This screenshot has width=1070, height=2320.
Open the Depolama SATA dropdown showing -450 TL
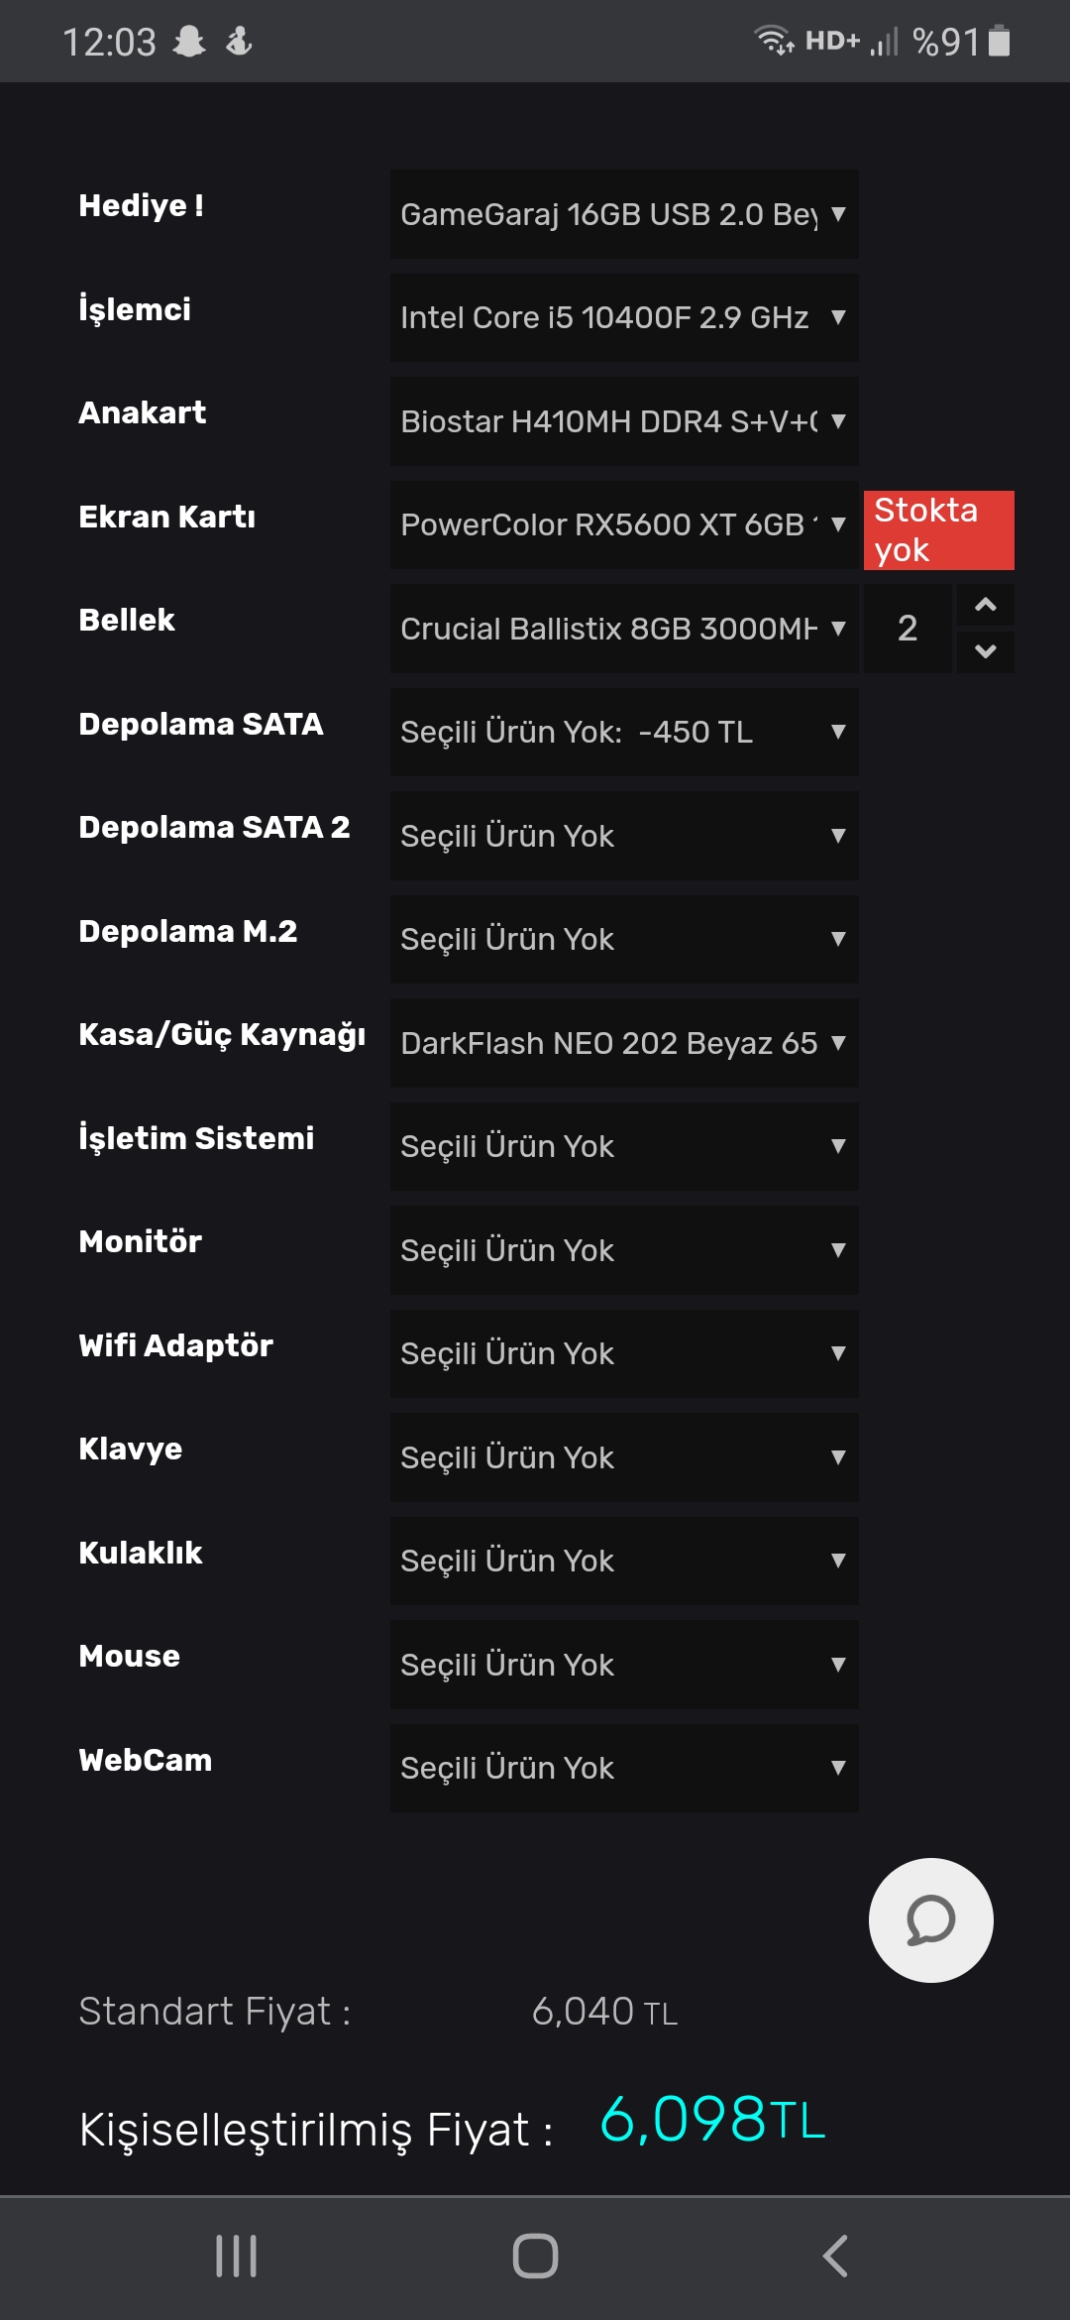[624, 732]
